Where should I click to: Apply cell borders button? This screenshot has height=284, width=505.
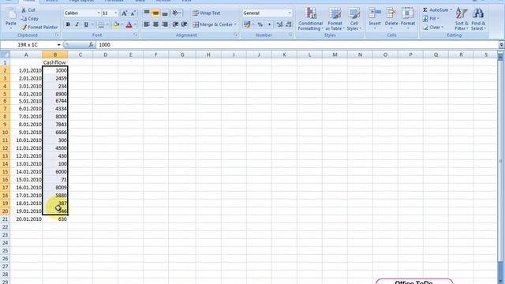coord(101,24)
